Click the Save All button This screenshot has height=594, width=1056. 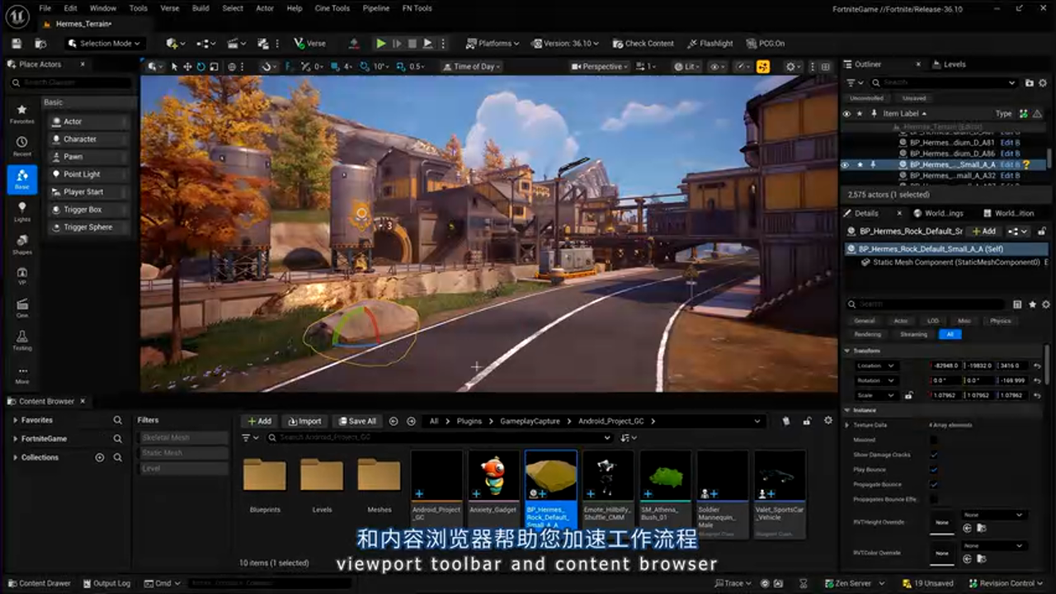pos(356,421)
